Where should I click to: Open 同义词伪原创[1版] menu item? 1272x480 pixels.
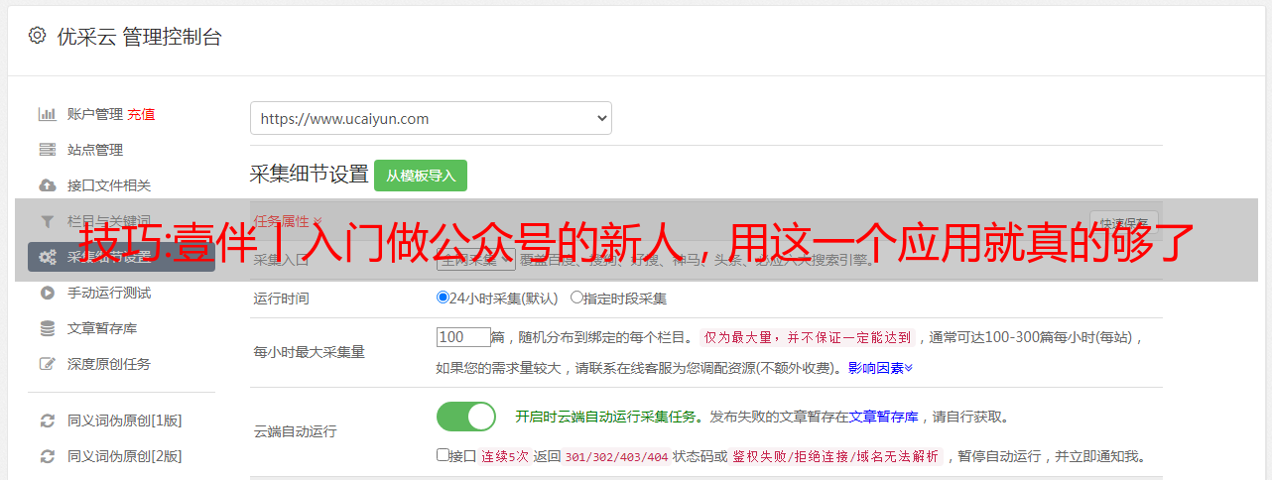click(125, 420)
